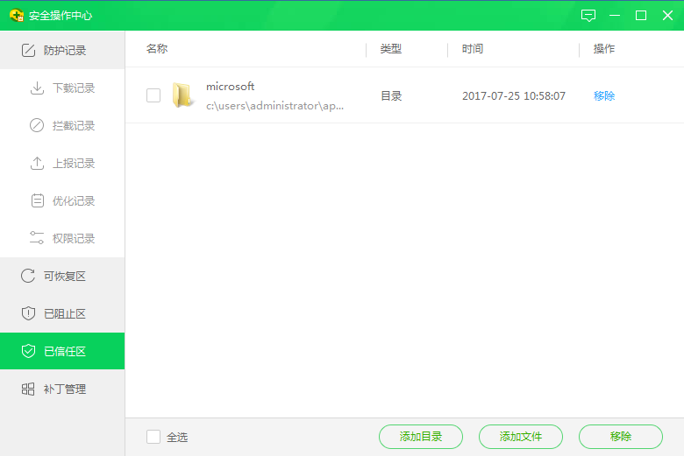
Task: Switch to 可恢复区 recoverable zone
Action: pos(62,276)
